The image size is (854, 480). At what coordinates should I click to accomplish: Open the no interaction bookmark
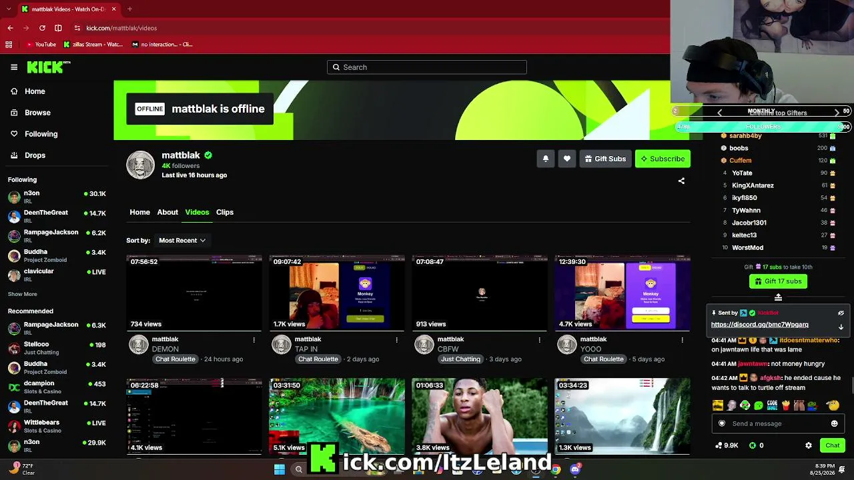pos(162,45)
